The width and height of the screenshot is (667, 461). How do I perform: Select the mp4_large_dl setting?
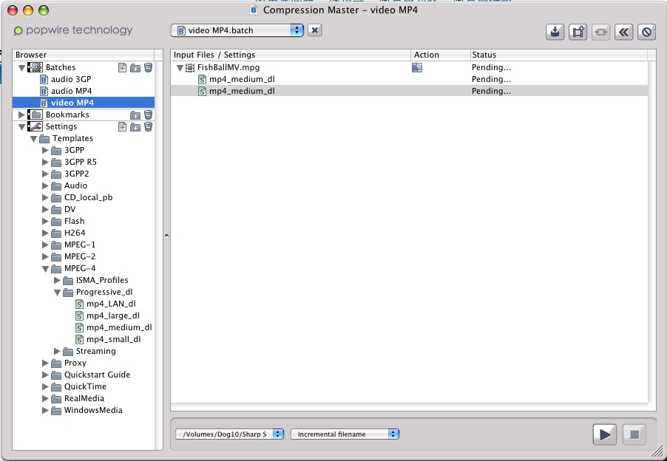113,315
